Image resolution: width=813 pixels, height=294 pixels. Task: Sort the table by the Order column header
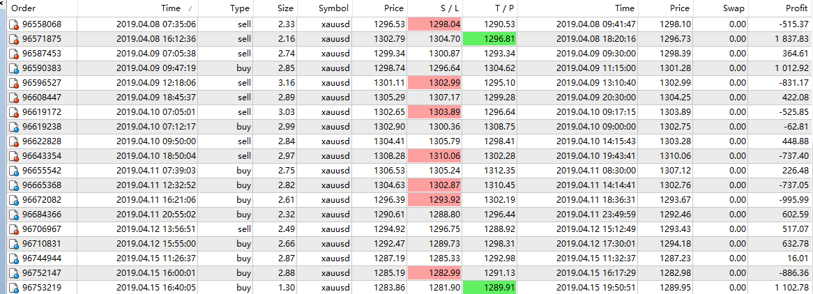point(23,8)
